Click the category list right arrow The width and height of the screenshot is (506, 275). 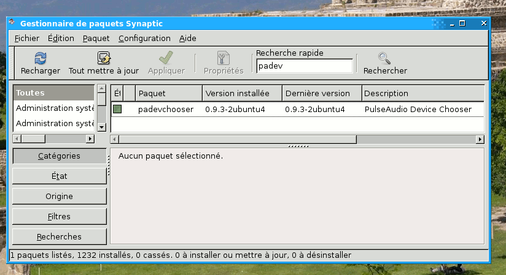click(90, 139)
